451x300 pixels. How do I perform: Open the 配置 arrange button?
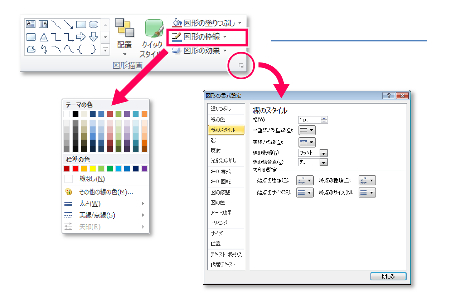point(125,37)
